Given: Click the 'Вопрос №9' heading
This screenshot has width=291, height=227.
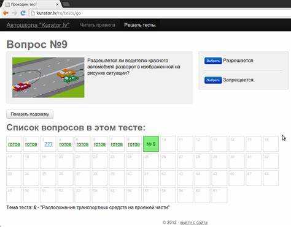Looking at the screenshot, I should pos(37,44).
